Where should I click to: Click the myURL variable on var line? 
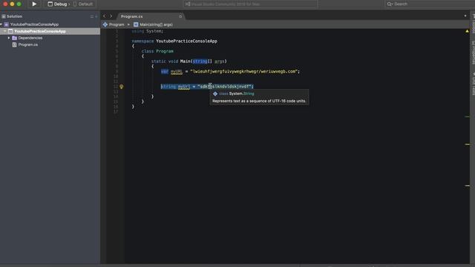[177, 71]
